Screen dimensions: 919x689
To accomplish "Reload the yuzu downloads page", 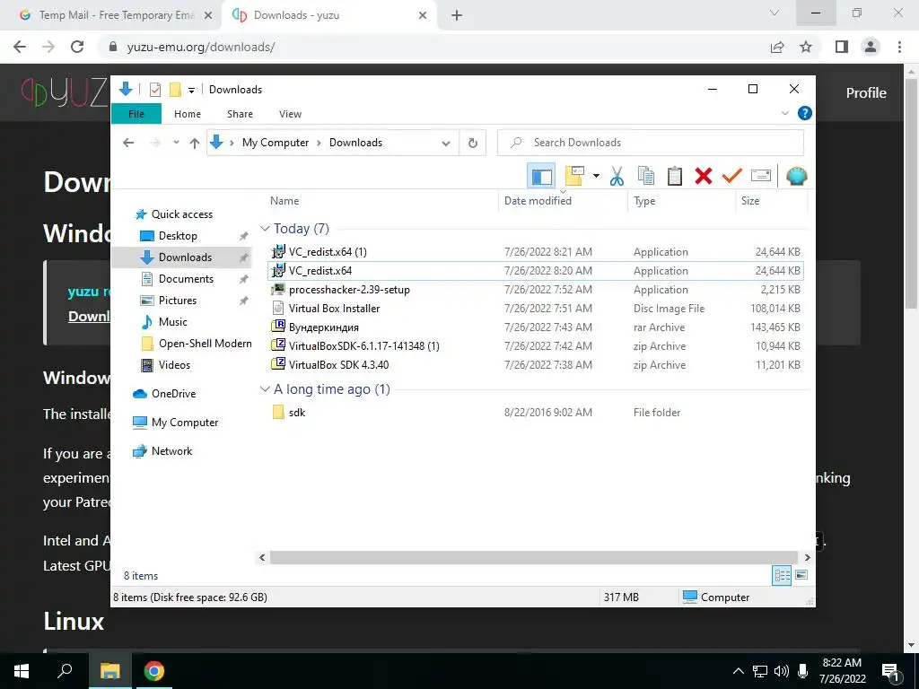I will 77,47.
